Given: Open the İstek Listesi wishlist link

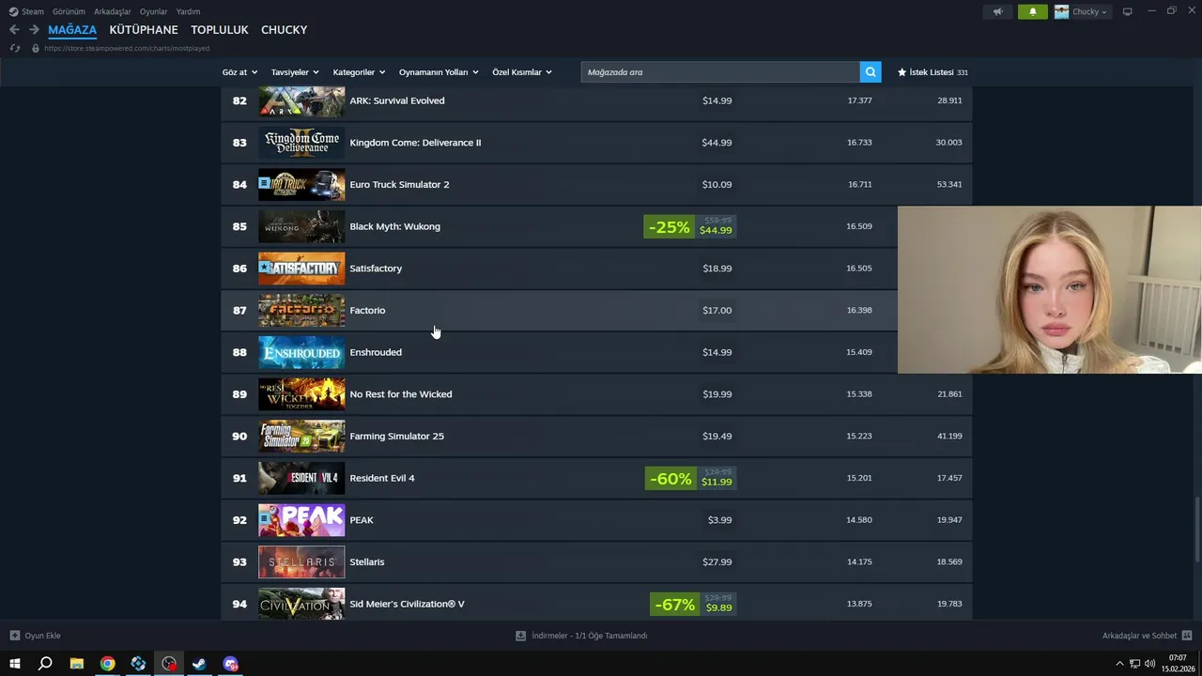Looking at the screenshot, I should click(x=932, y=72).
